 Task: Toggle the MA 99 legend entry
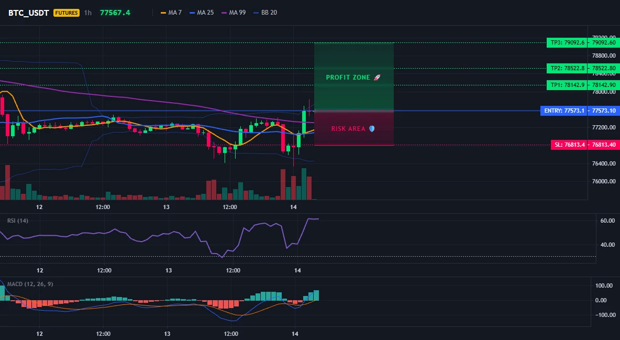coord(234,13)
